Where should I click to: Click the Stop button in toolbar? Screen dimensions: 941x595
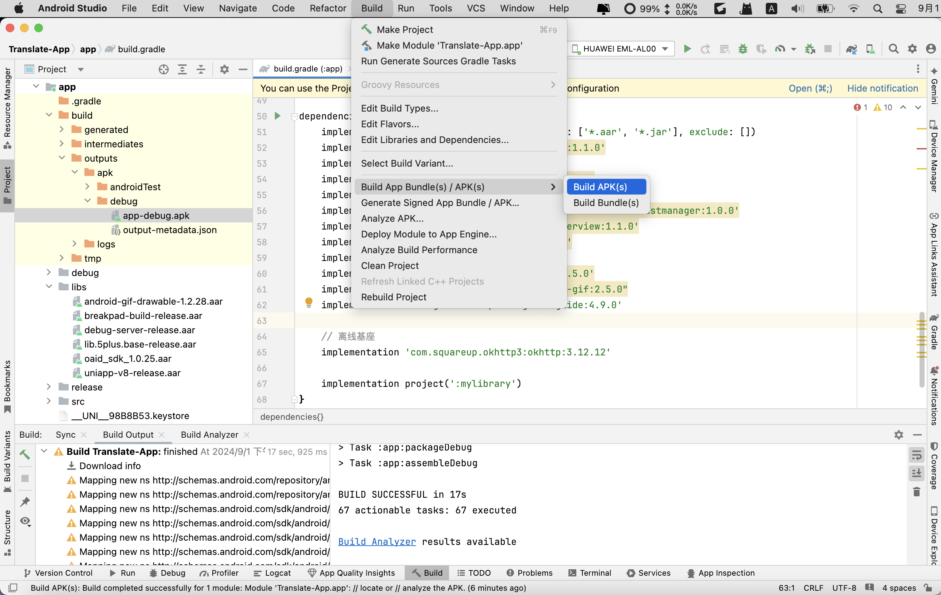(x=828, y=49)
